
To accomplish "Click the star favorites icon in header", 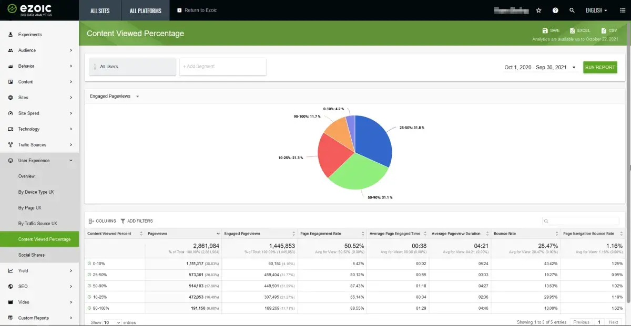I will point(538,10).
